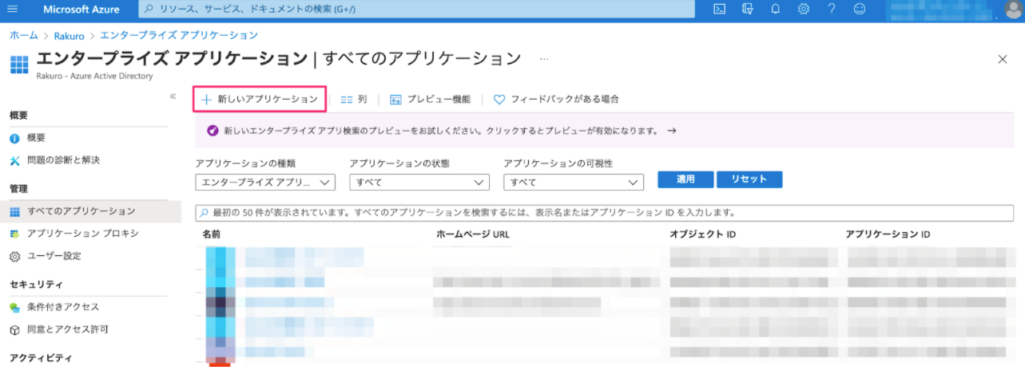Click the application search input field
Screen dimensions: 1025x370
(x=610, y=214)
